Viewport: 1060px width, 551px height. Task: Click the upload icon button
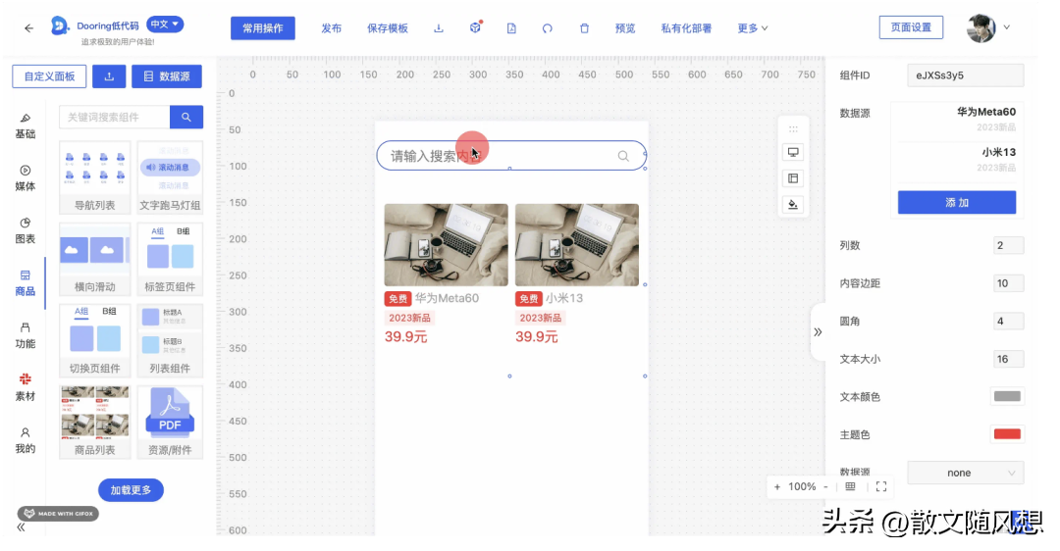pyautogui.click(x=109, y=76)
